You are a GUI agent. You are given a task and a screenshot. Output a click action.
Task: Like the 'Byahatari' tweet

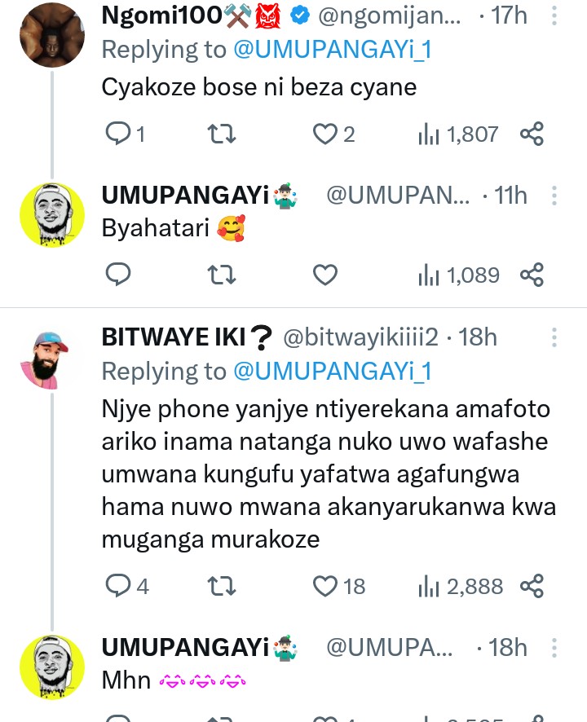(326, 275)
